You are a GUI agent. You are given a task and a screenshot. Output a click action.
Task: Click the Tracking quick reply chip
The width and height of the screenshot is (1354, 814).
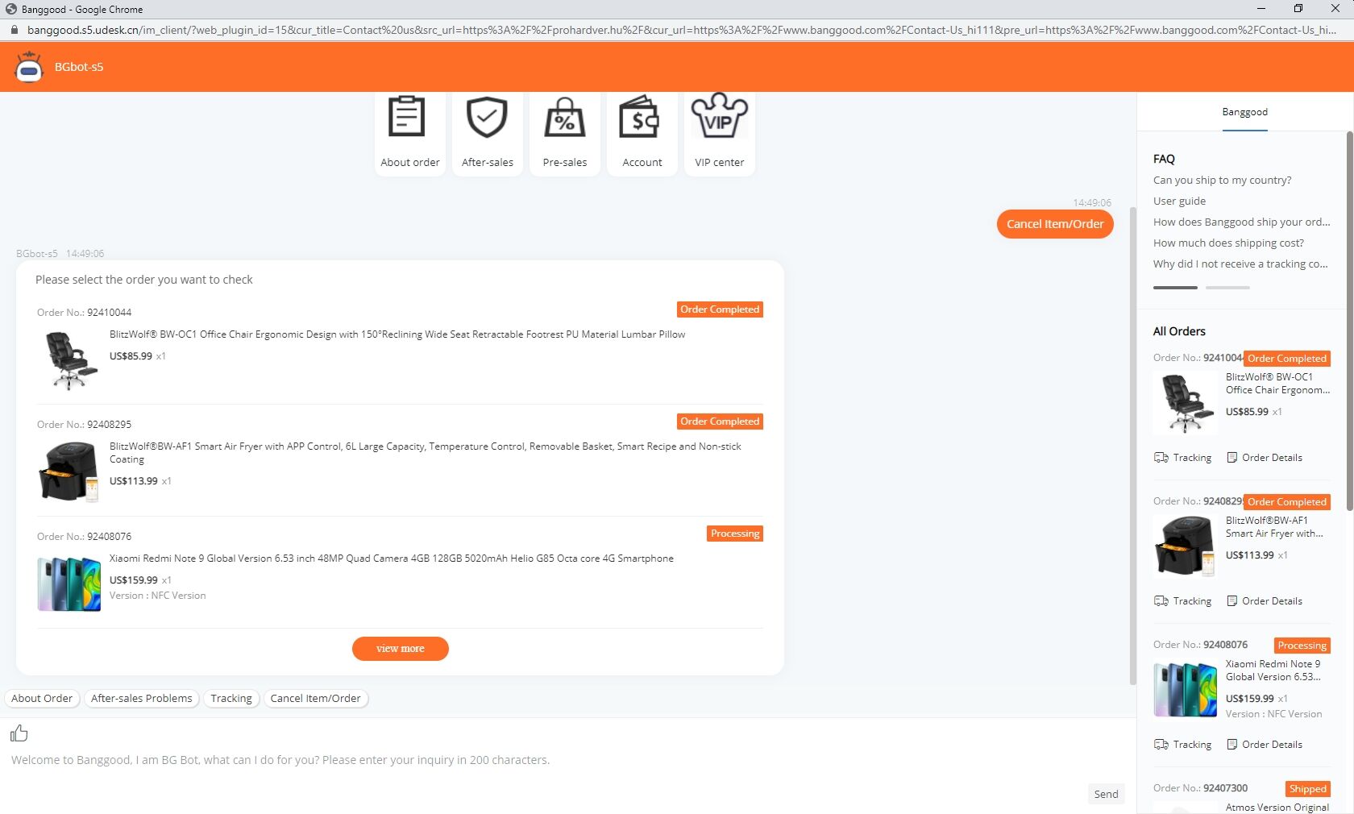pos(231,699)
